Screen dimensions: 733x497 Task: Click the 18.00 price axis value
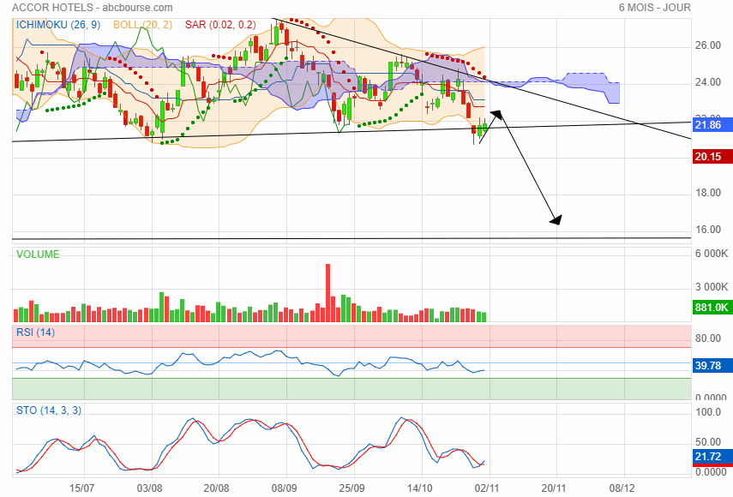(708, 193)
